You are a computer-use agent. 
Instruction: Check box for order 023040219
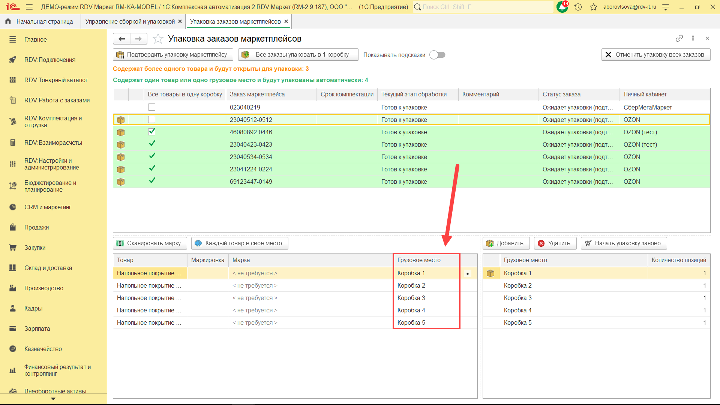tap(151, 107)
